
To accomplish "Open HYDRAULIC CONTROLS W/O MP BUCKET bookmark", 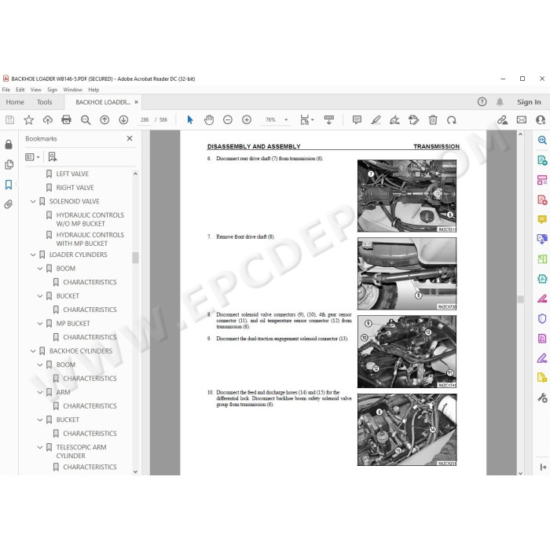I will tap(90, 219).
